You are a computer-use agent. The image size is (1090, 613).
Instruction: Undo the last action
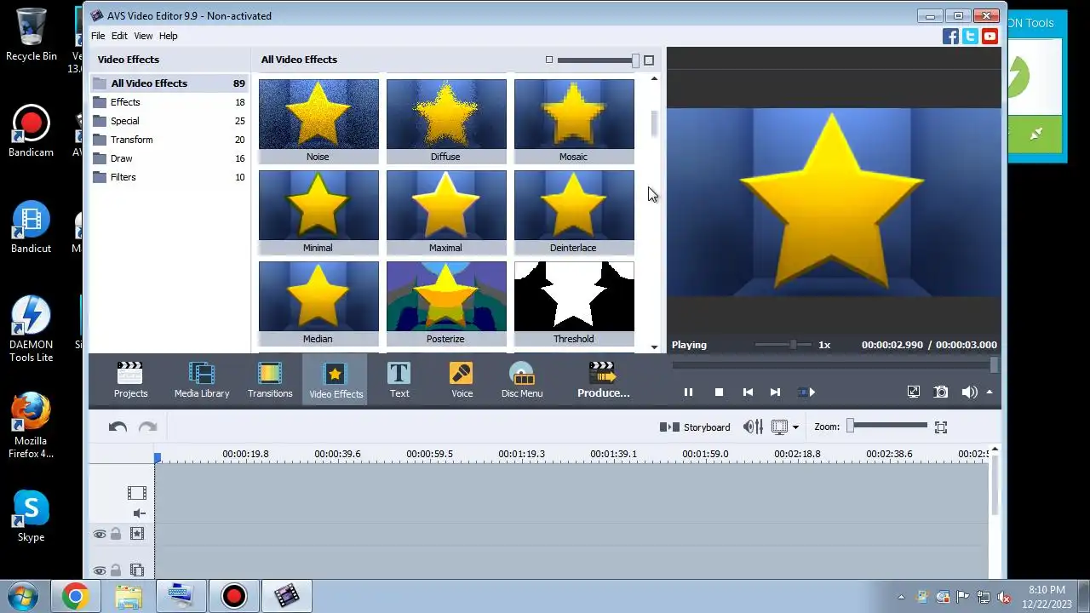118,427
